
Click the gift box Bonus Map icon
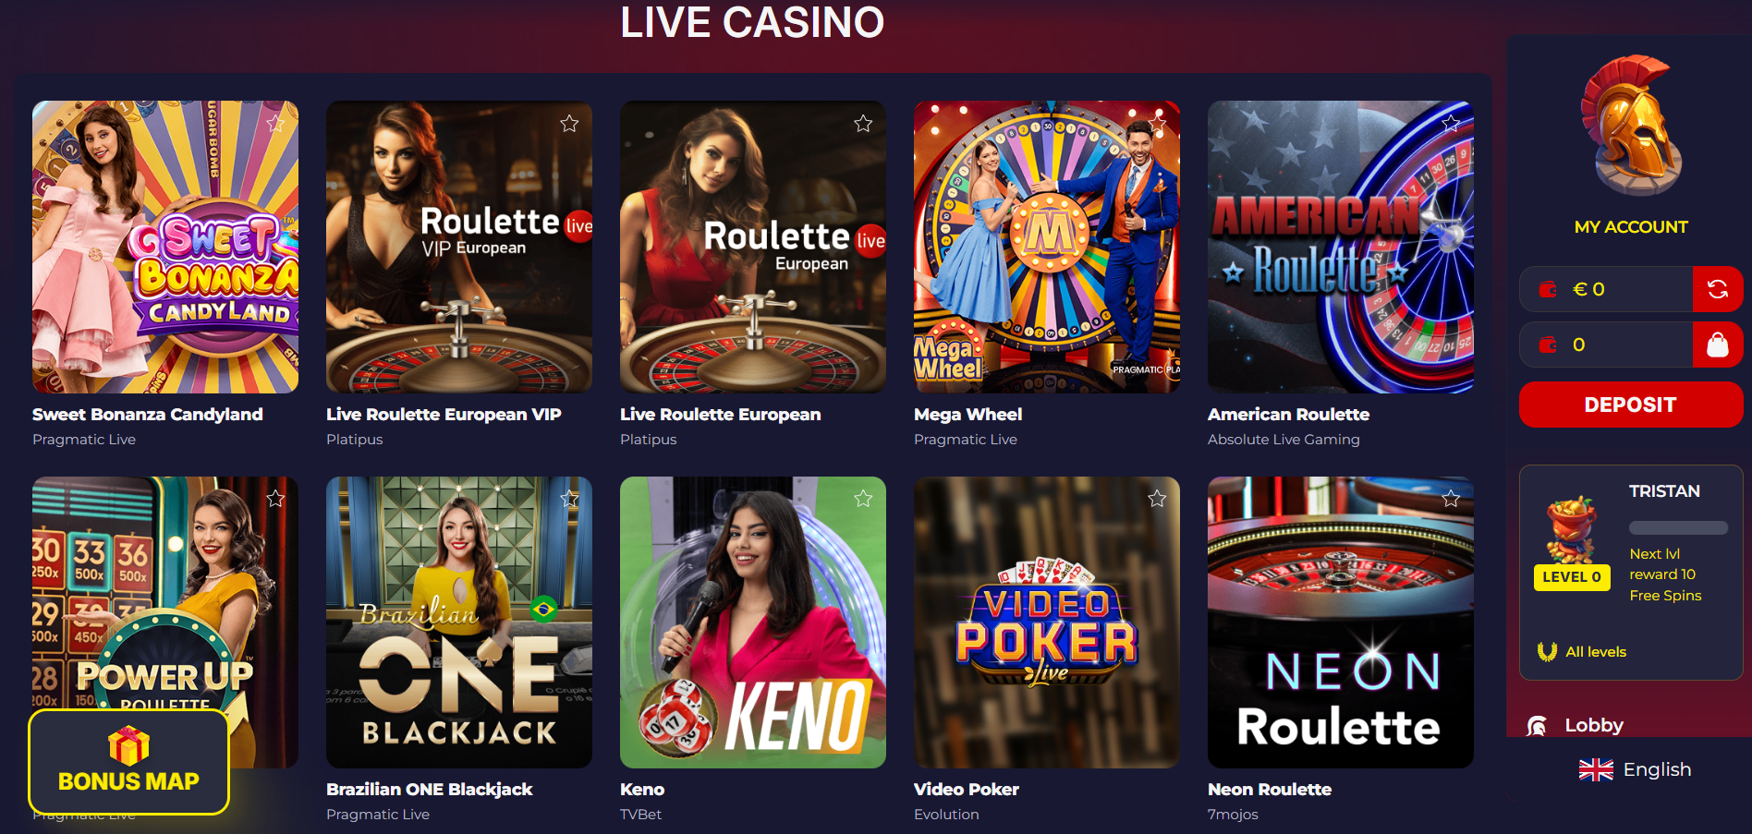(x=128, y=745)
